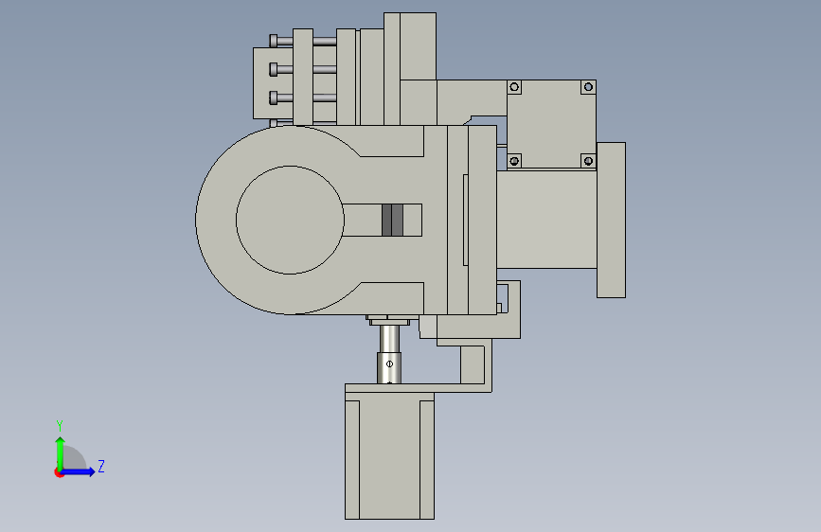
Task: Select the stepper motor body at the bottom
Action: (389, 455)
